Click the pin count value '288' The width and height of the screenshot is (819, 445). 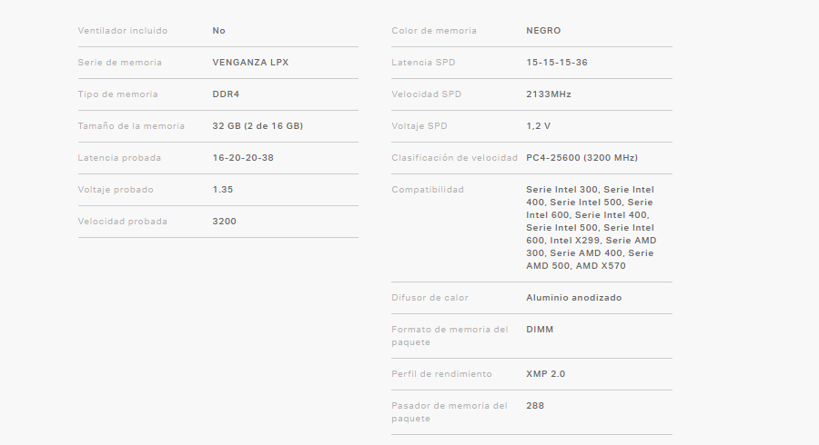tap(535, 406)
